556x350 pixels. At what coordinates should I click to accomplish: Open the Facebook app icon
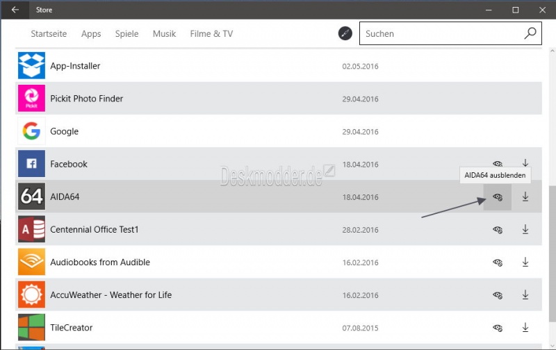click(x=31, y=164)
